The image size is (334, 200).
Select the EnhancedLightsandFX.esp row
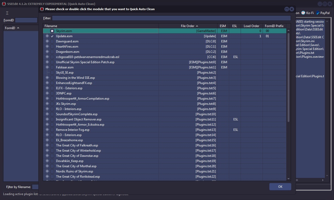coord(165,83)
